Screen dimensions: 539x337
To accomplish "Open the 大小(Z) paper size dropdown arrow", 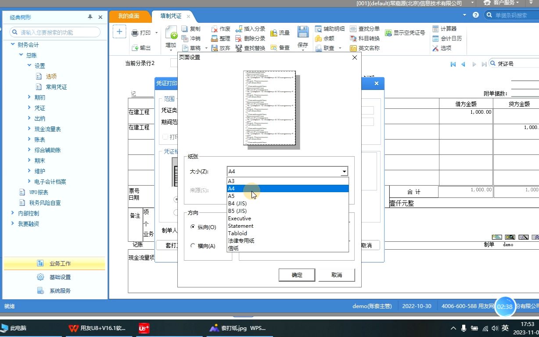I will 344,172.
